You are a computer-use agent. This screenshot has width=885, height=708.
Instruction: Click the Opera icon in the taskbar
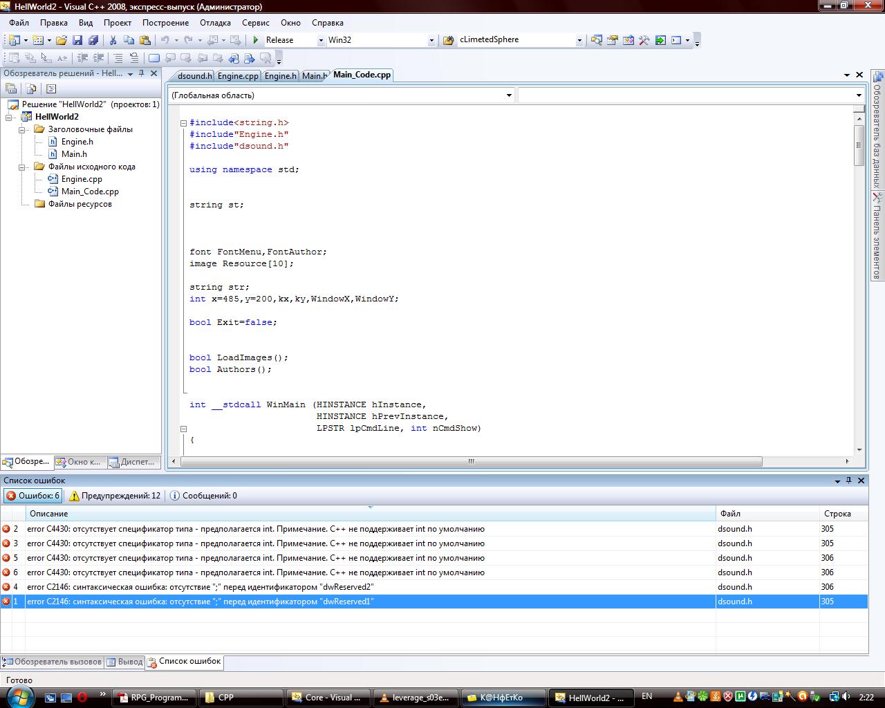click(x=82, y=698)
